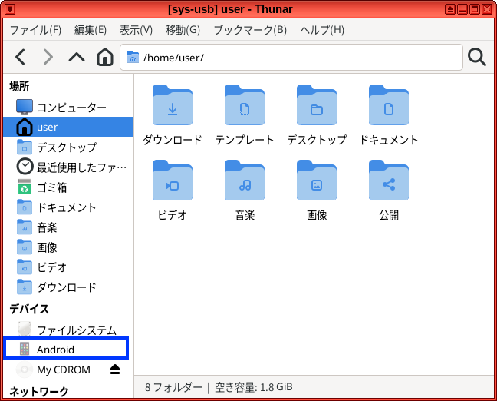Image resolution: width=497 pixels, height=401 pixels.
Task: Open the デスクトップ folder in main view
Action: coord(317,115)
